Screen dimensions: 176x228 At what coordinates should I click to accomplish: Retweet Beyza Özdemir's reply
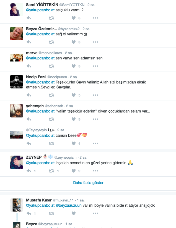(51, 42)
